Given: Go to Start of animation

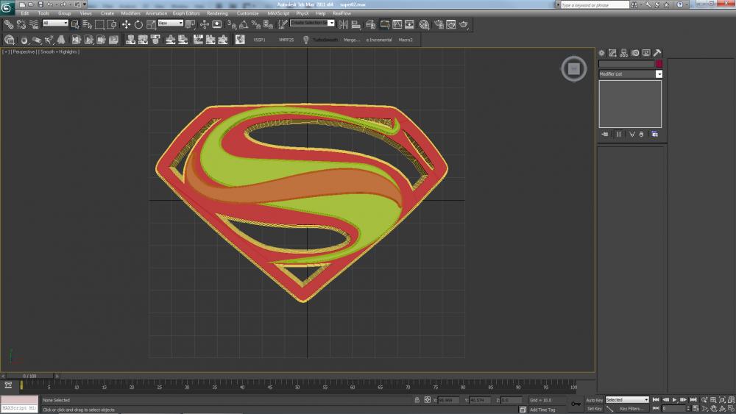Looking at the screenshot, I should pyautogui.click(x=656, y=400).
